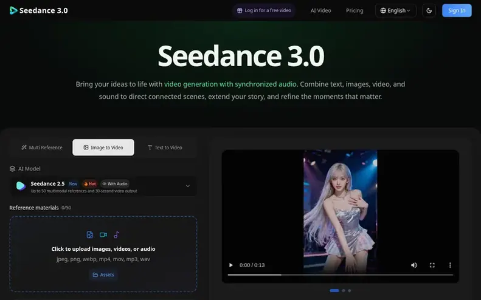Click the 0:00 / 0:13 video time display
Screen dimensions: 481x300
tap(252, 265)
